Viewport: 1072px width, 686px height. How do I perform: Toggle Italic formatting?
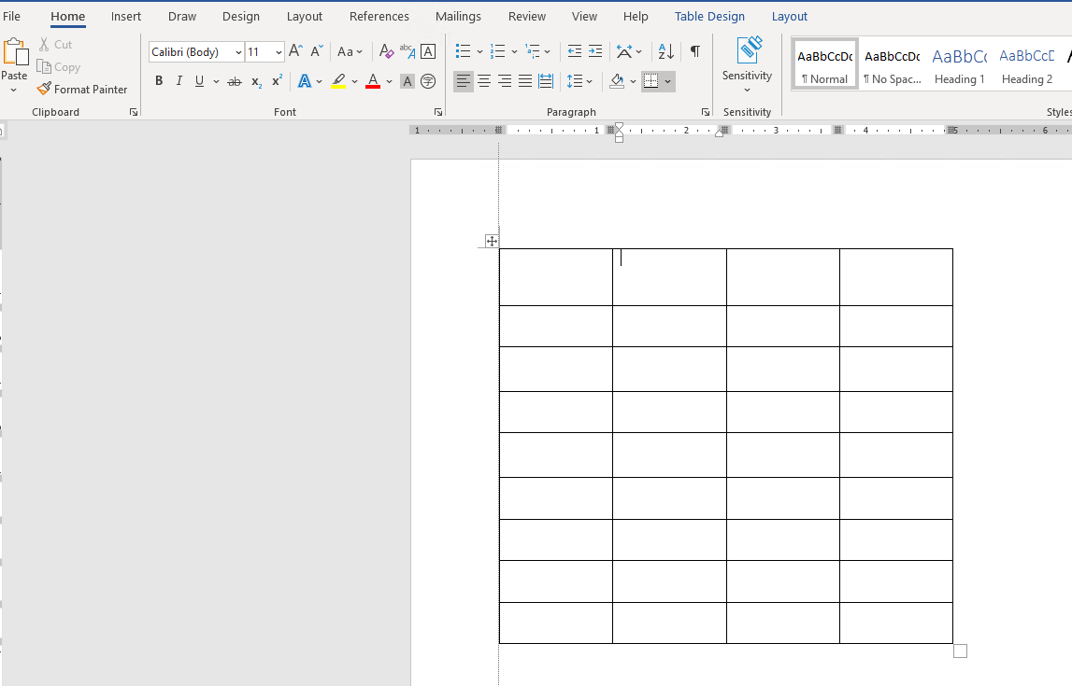pyautogui.click(x=179, y=81)
